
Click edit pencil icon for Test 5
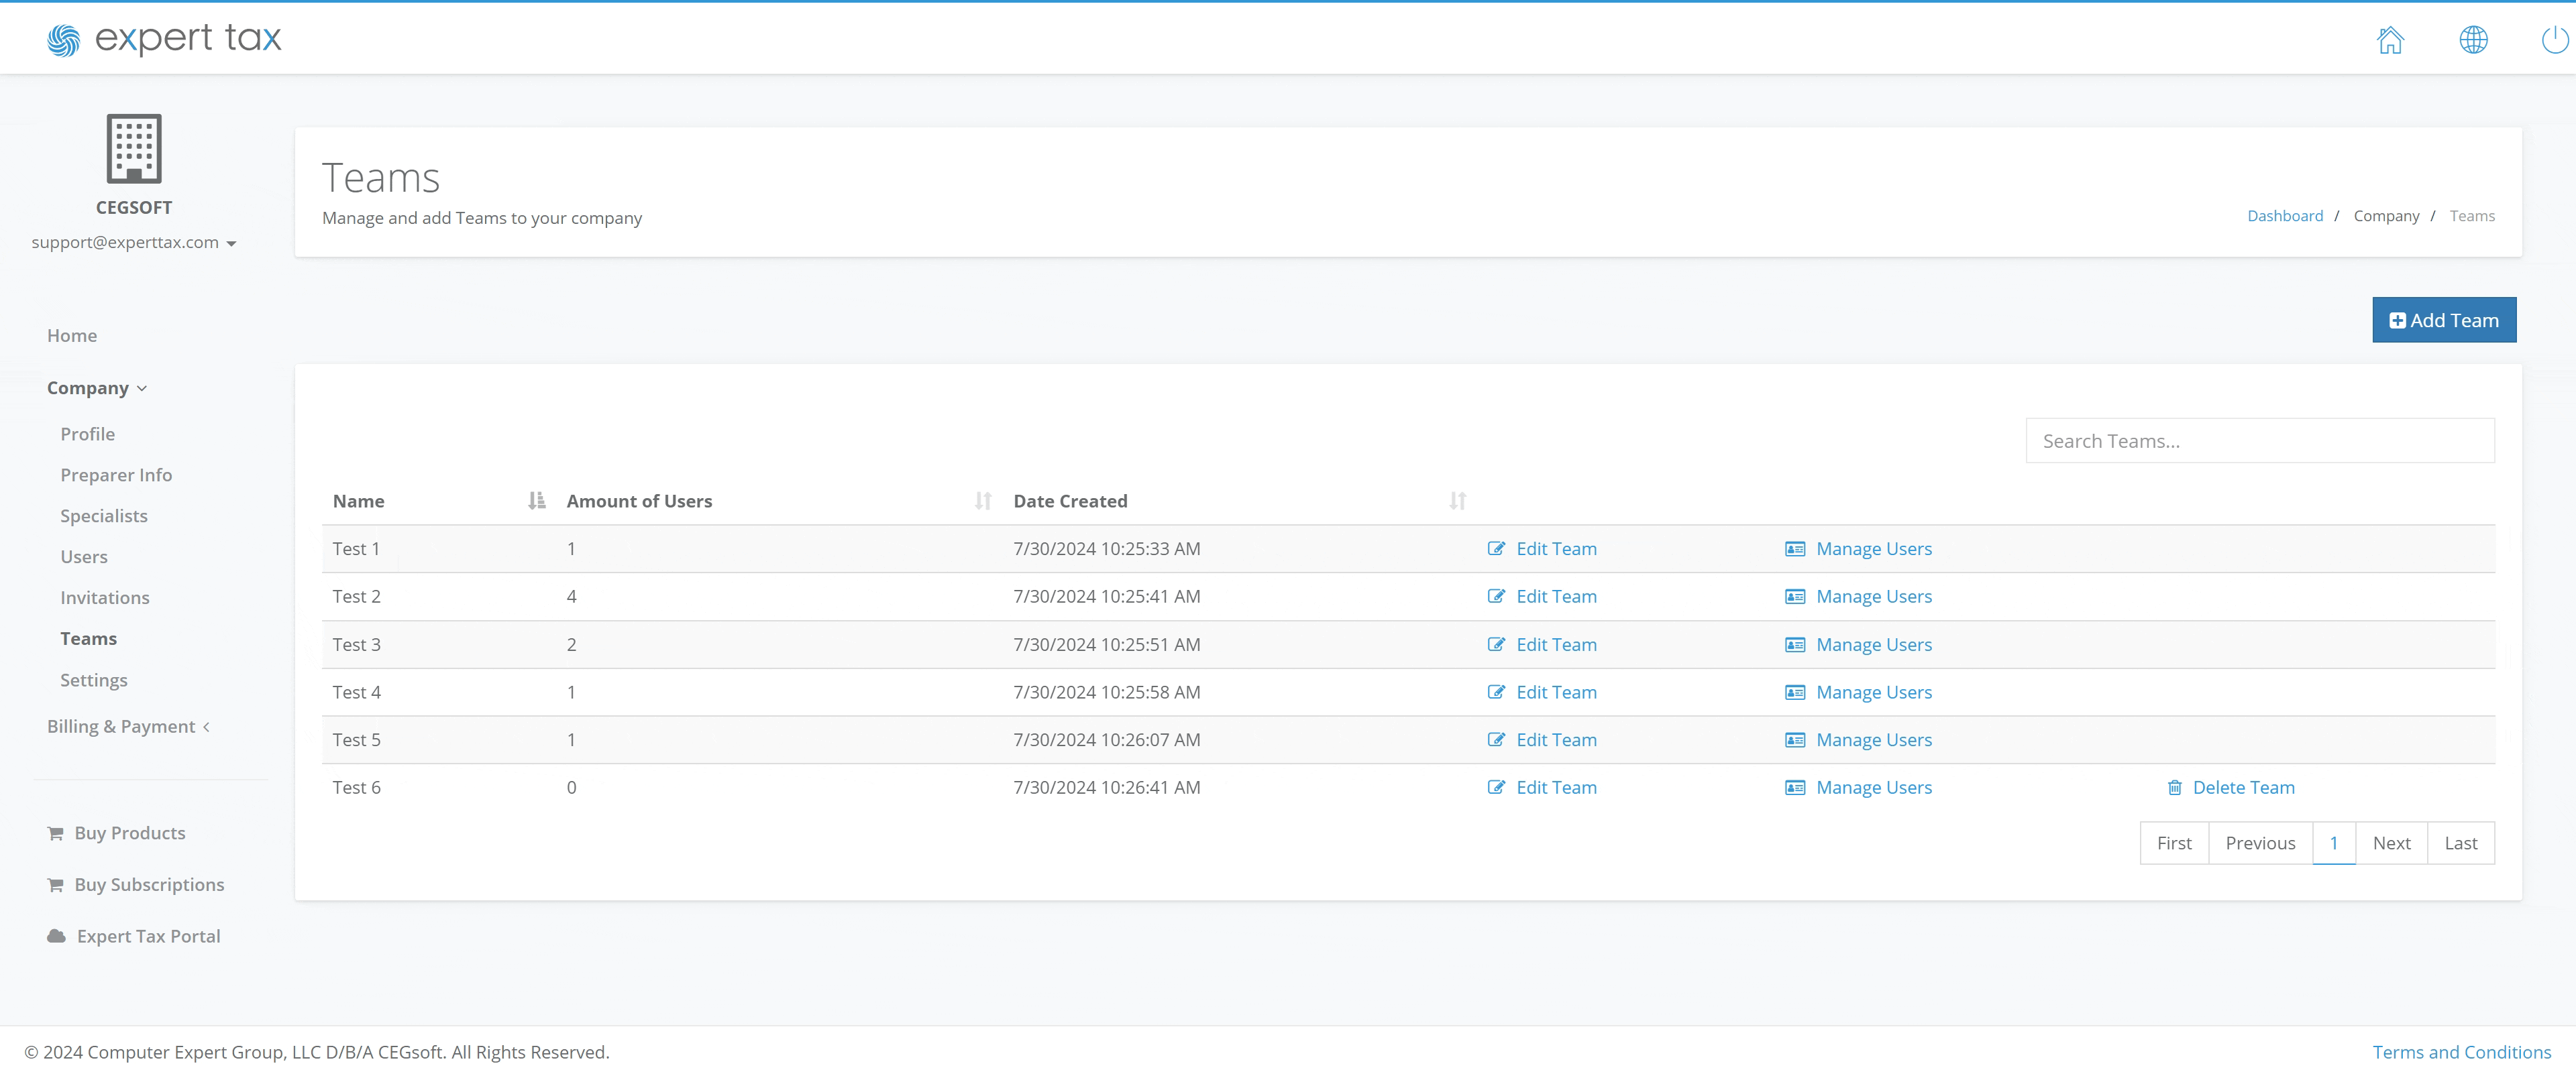click(1495, 739)
